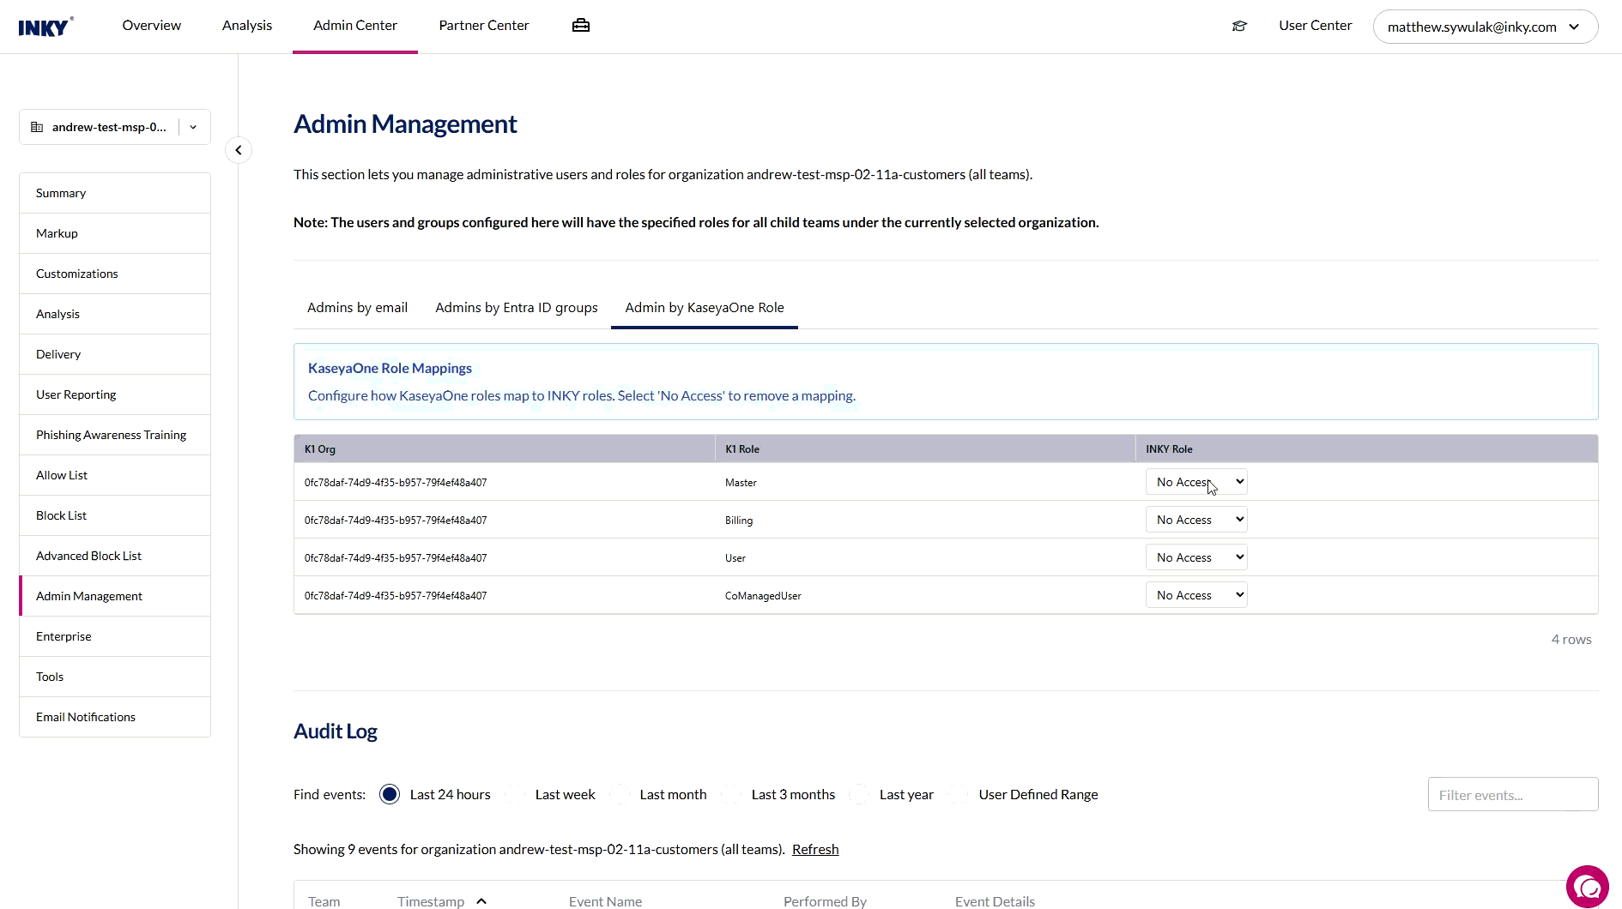Click the graduation cap training icon
The image size is (1622, 909).
(x=1239, y=26)
